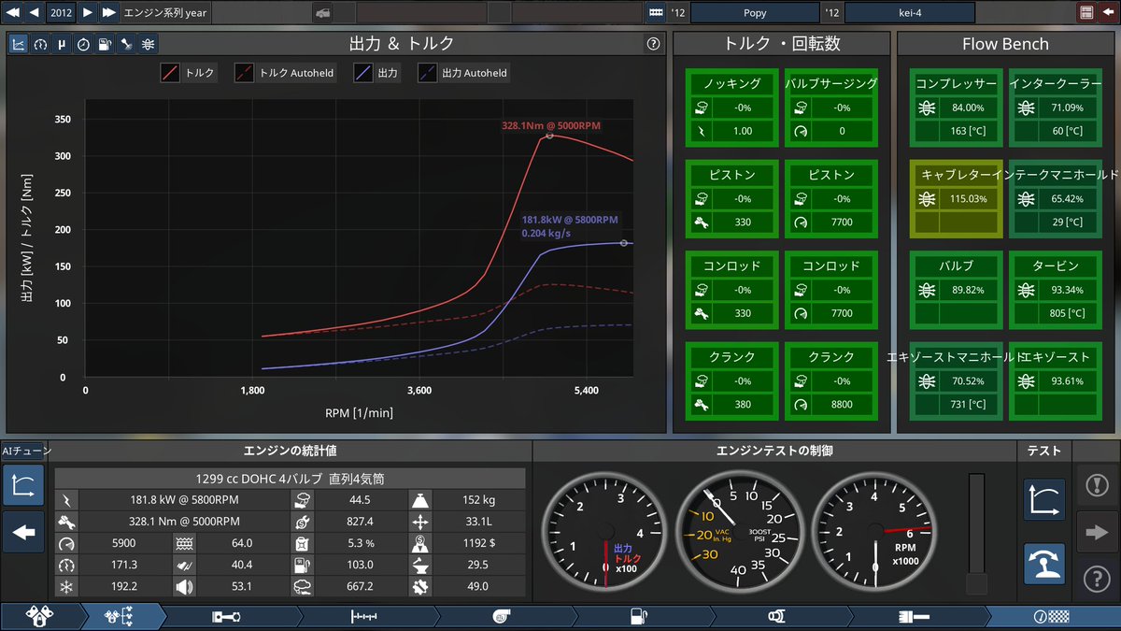Click the top-right back arrow icon
The image size is (1121, 631).
(x=1108, y=12)
